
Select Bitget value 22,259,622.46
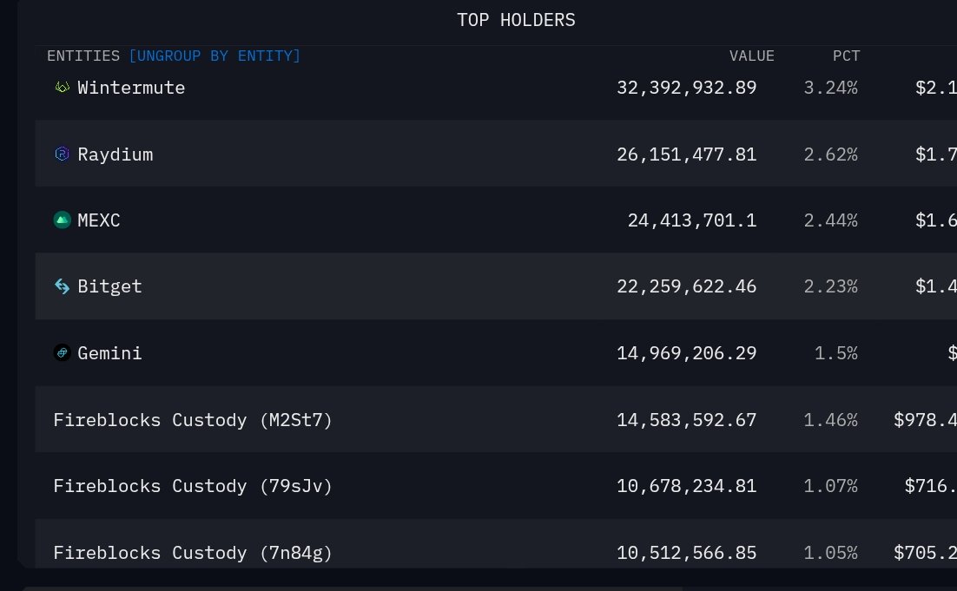click(687, 286)
